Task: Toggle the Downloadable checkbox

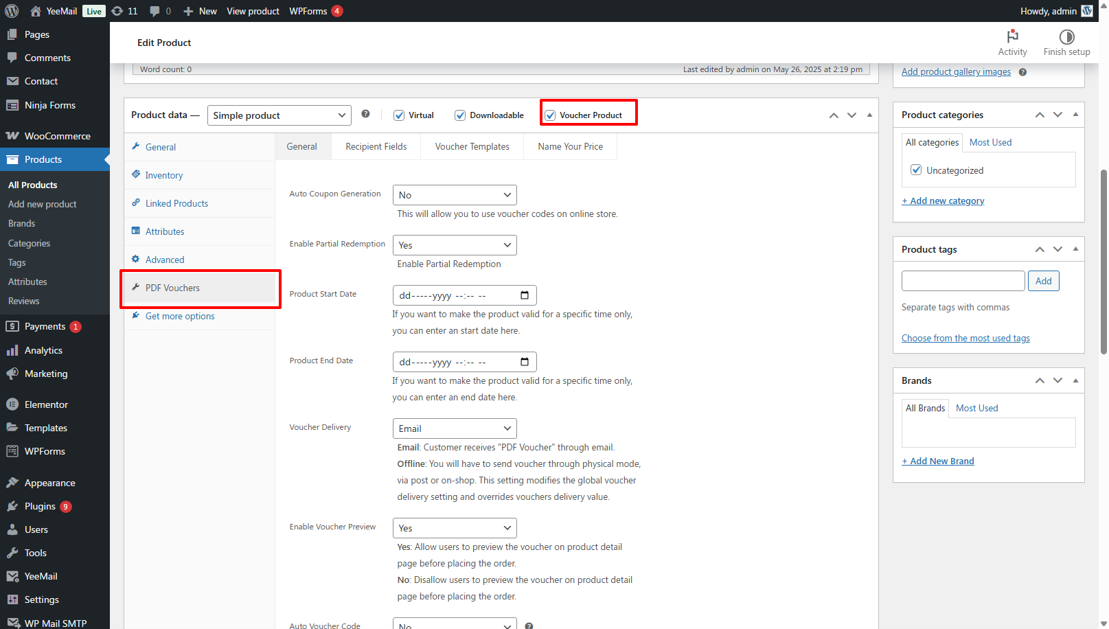Action: (460, 115)
